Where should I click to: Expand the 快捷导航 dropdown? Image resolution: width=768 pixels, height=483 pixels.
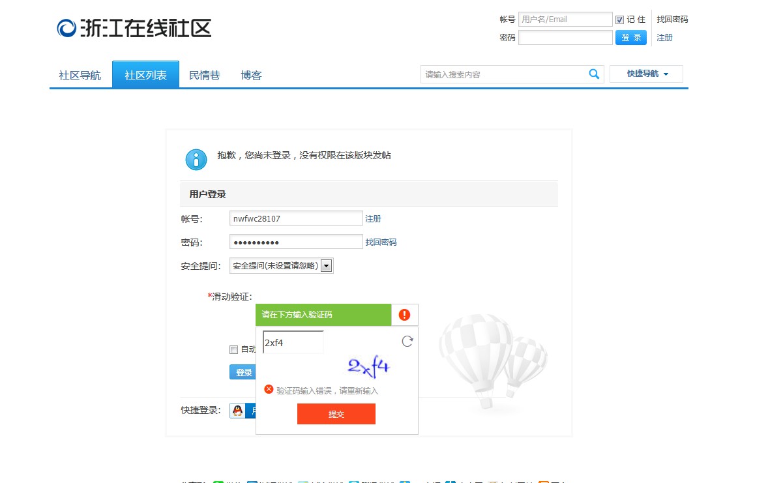pos(645,74)
